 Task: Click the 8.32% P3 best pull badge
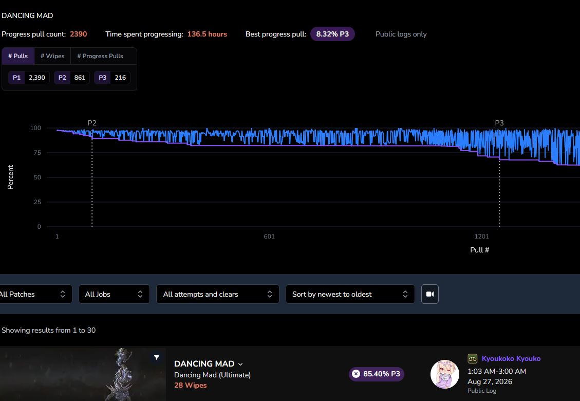[x=332, y=34]
